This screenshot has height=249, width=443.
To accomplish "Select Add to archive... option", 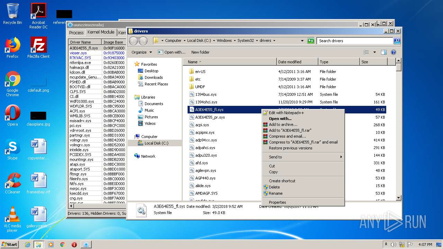I will pos(303,124).
